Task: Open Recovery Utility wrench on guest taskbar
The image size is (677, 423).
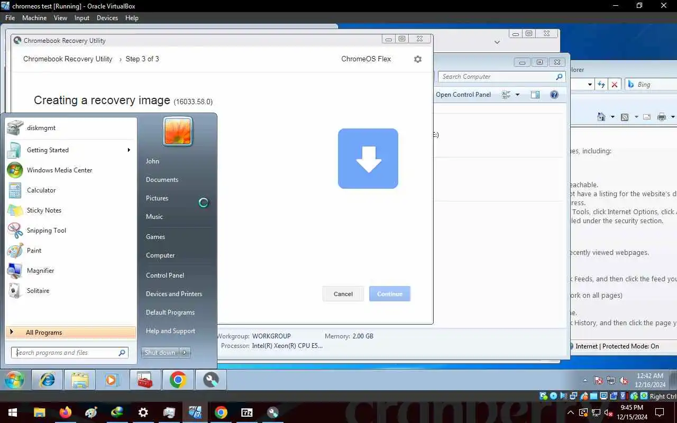Action: click(x=211, y=380)
